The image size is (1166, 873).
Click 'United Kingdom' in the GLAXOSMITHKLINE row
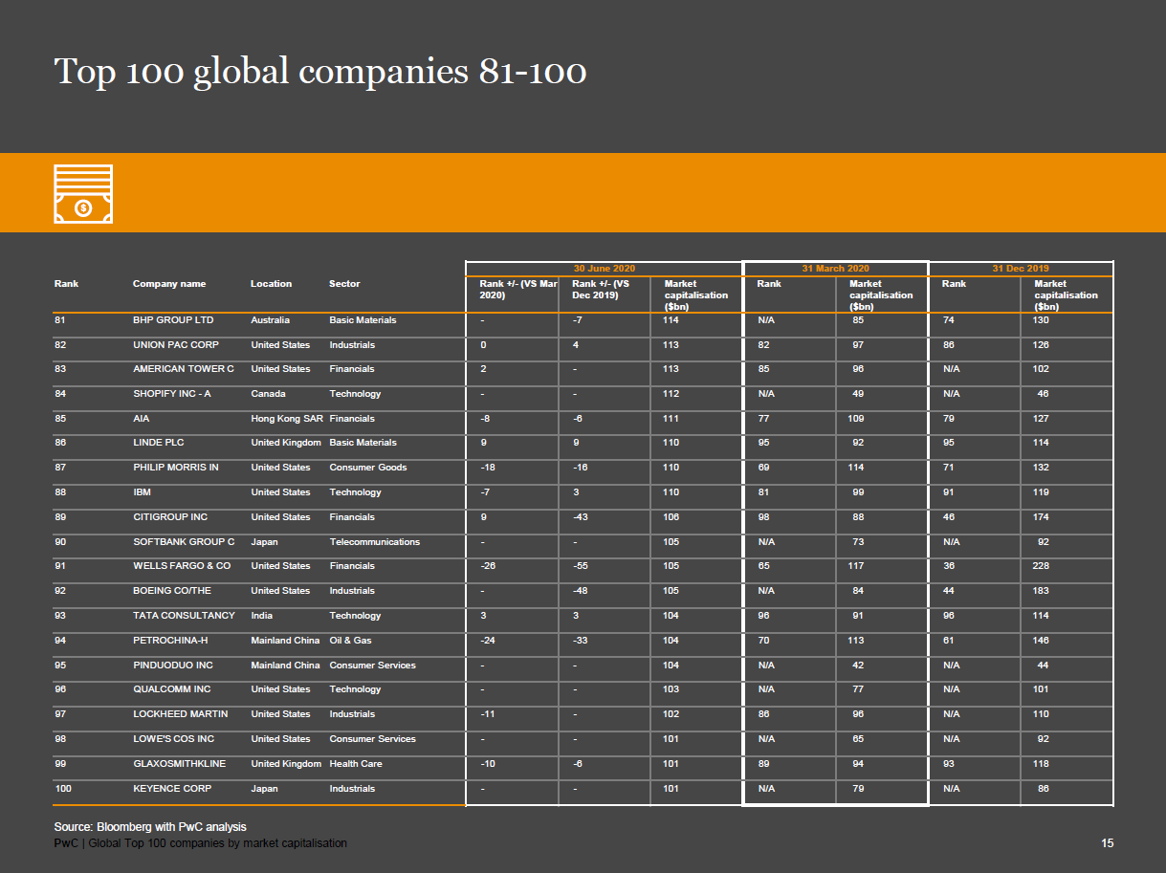(x=286, y=764)
